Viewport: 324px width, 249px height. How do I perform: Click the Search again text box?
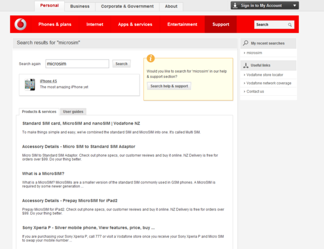pos(77,64)
